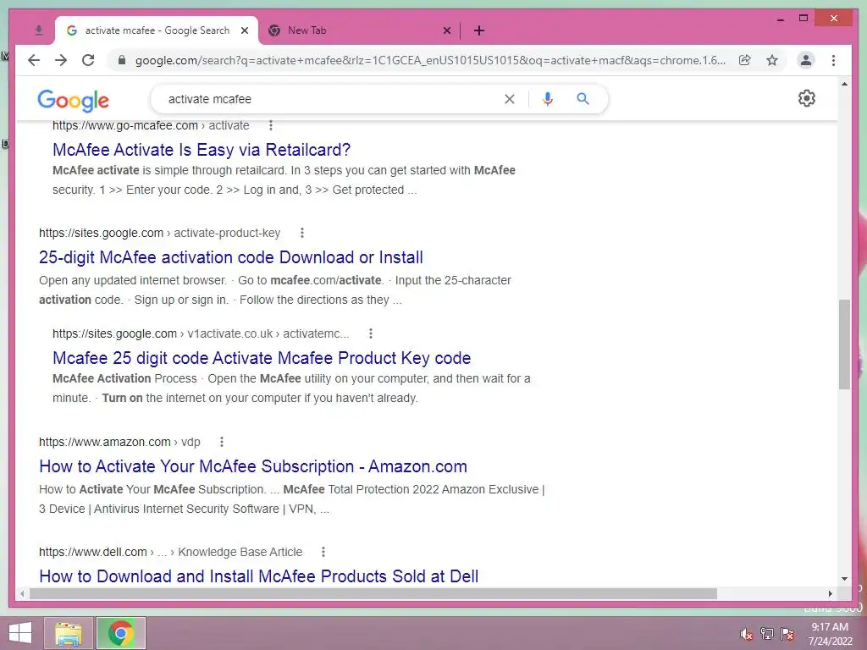Go to Google home via logo
867x650 pixels.
pyautogui.click(x=73, y=100)
